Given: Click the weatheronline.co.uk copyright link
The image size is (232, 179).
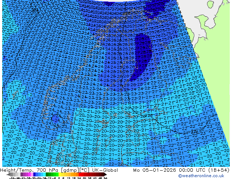Looking at the screenshot, I should [x=201, y=176].
